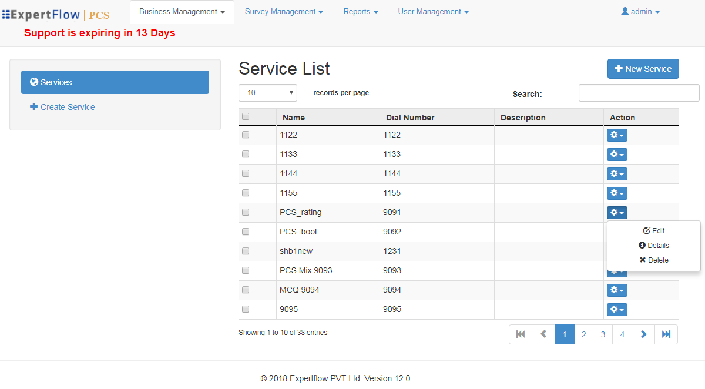Click the Details info icon
The height and width of the screenshot is (389, 705).
pyautogui.click(x=642, y=245)
